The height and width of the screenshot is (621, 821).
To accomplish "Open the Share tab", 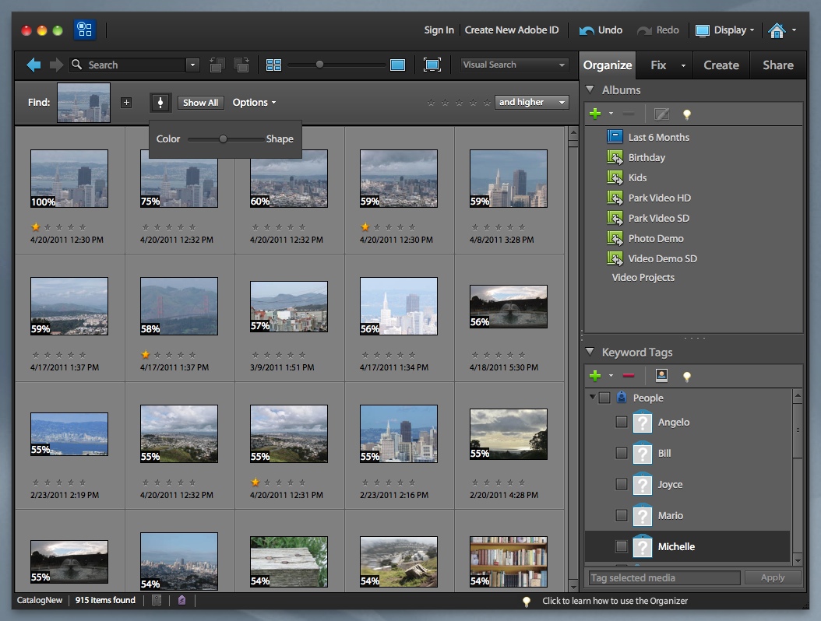I will [777, 65].
